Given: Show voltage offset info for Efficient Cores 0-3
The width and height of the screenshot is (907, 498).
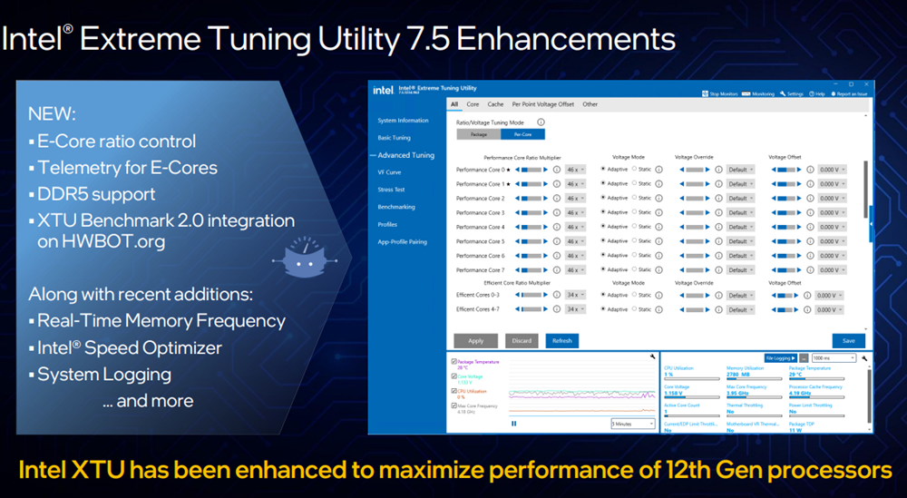Looking at the screenshot, I should pyautogui.click(x=807, y=295).
